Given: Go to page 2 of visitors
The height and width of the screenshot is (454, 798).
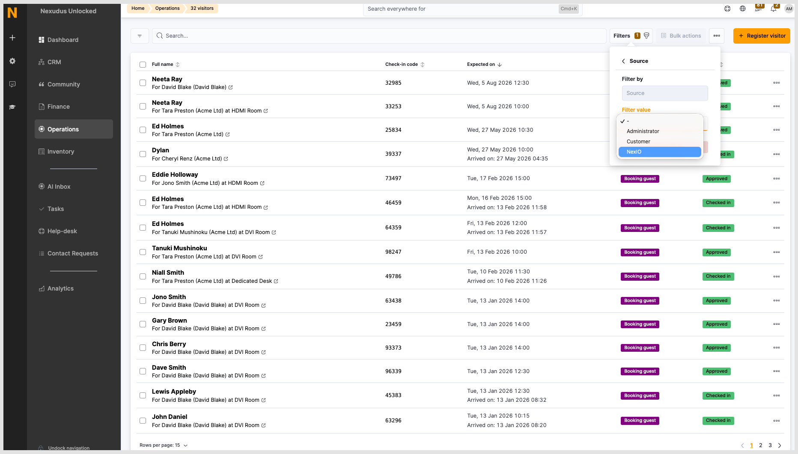Looking at the screenshot, I should pos(761,445).
